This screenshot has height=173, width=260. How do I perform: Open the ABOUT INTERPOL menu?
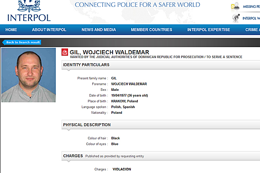tap(49, 30)
